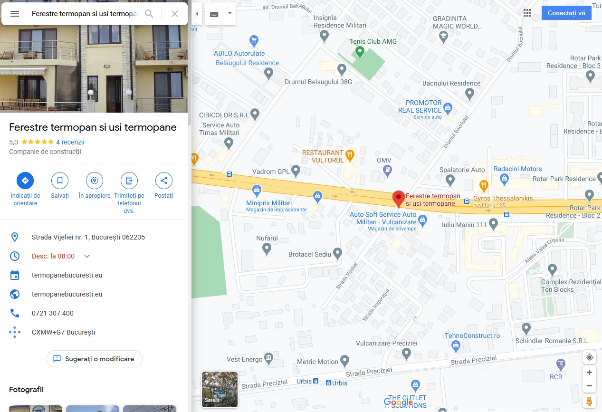Show my location target icon
602x412 pixels.
point(590,357)
